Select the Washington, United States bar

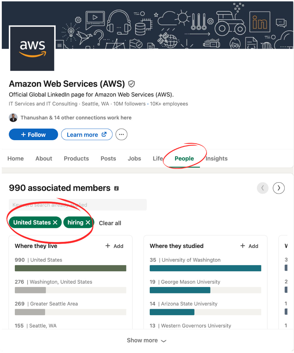[70, 290]
